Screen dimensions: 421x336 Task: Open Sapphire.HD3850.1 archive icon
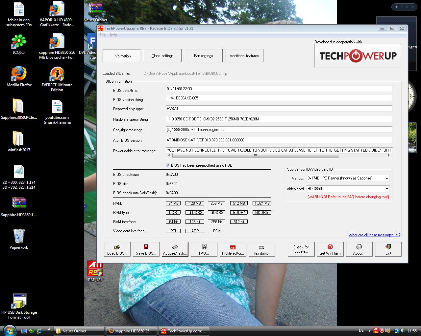[x=19, y=207]
